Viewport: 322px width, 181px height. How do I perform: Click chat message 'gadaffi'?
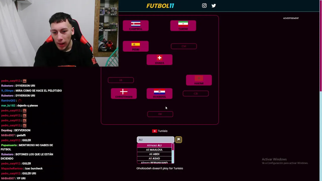tap(21, 135)
